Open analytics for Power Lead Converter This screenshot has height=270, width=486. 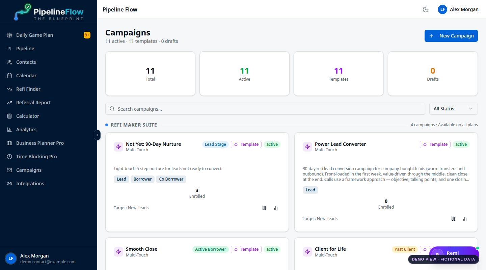click(x=465, y=219)
